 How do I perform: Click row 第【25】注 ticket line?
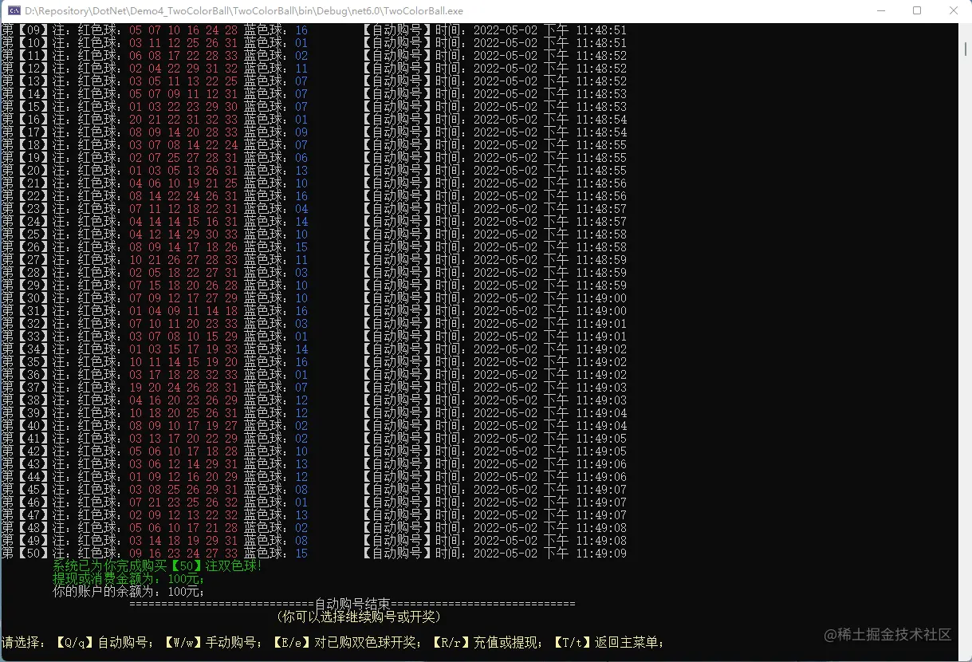coord(314,234)
